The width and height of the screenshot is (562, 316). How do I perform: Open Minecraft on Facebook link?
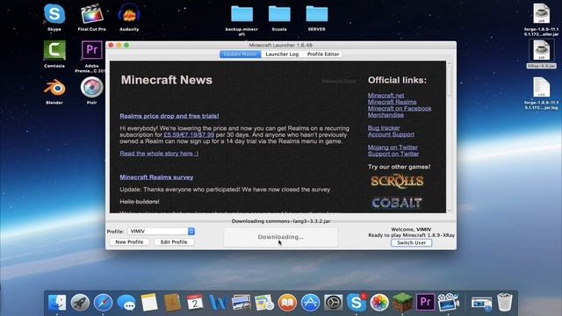[x=400, y=109]
